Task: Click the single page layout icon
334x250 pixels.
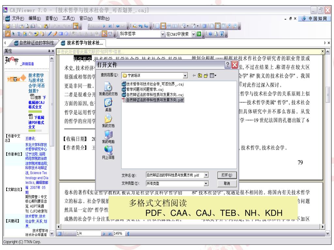Action: point(158,26)
